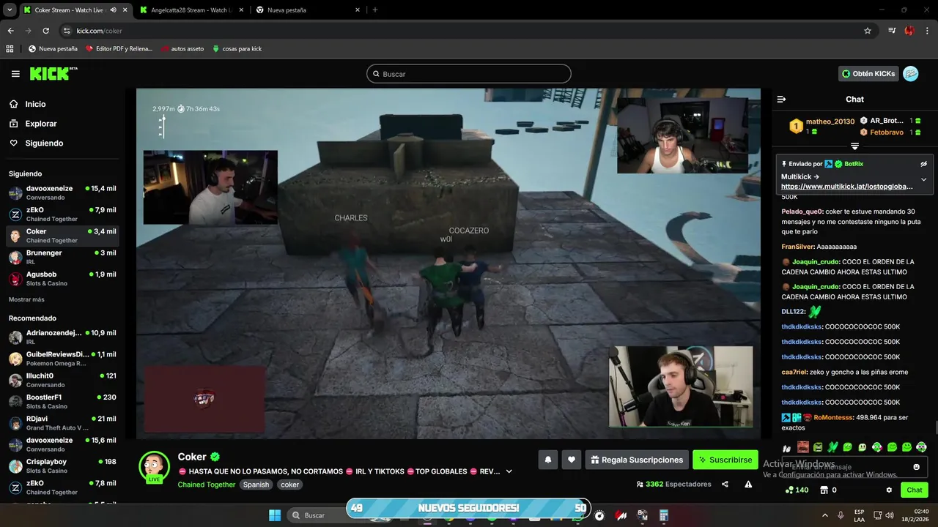Click the Spanish language tag
The image size is (938, 527).
tap(256, 485)
